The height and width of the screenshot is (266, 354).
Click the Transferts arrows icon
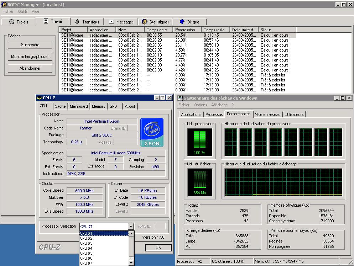click(77, 22)
